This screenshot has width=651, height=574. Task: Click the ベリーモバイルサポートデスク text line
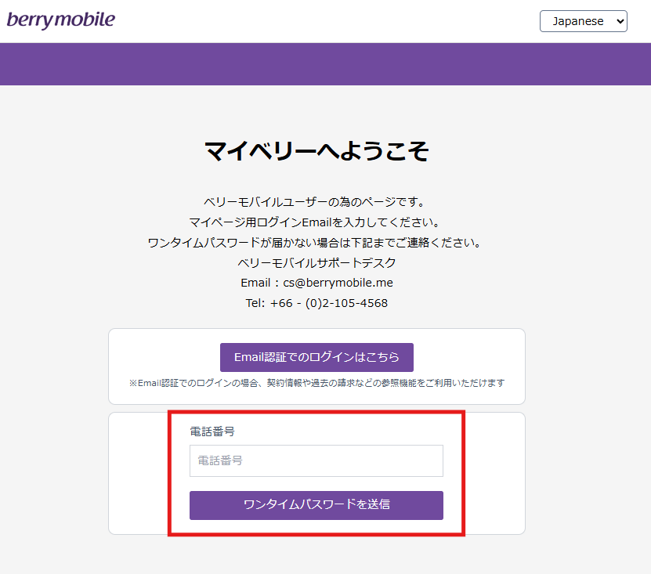(316, 262)
